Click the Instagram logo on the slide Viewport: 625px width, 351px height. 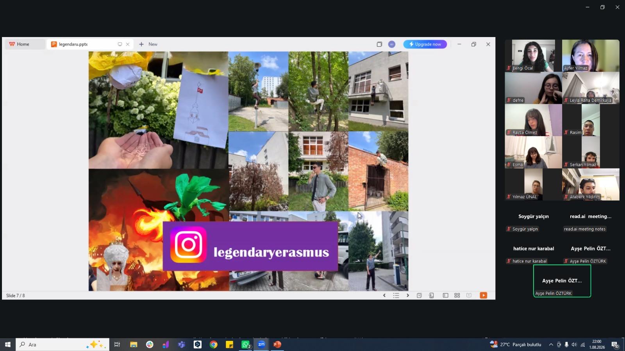coord(188,245)
